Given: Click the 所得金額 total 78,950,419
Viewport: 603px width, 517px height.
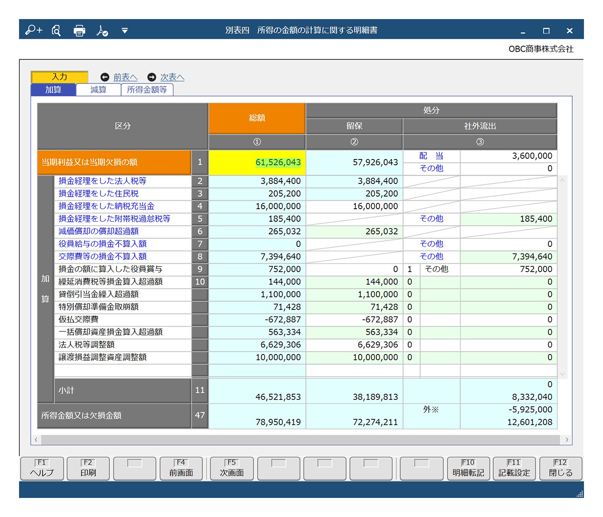Looking at the screenshot, I should pos(257,416).
